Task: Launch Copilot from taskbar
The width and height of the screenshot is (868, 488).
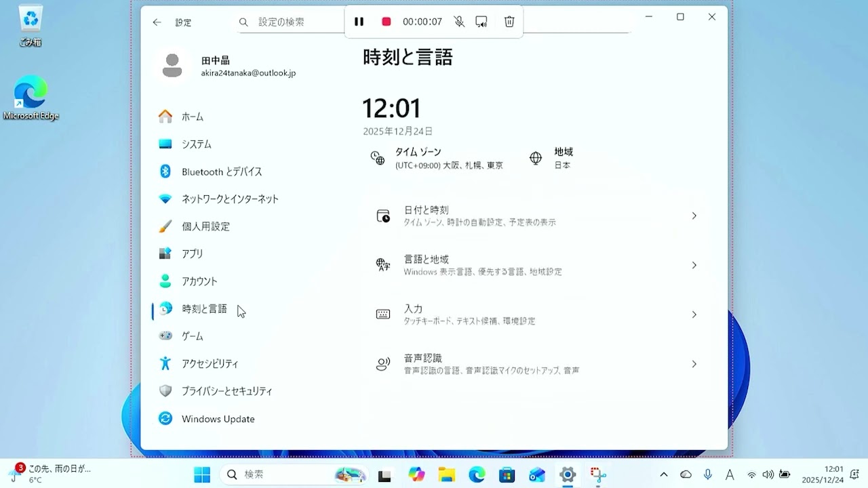Action: click(x=416, y=475)
